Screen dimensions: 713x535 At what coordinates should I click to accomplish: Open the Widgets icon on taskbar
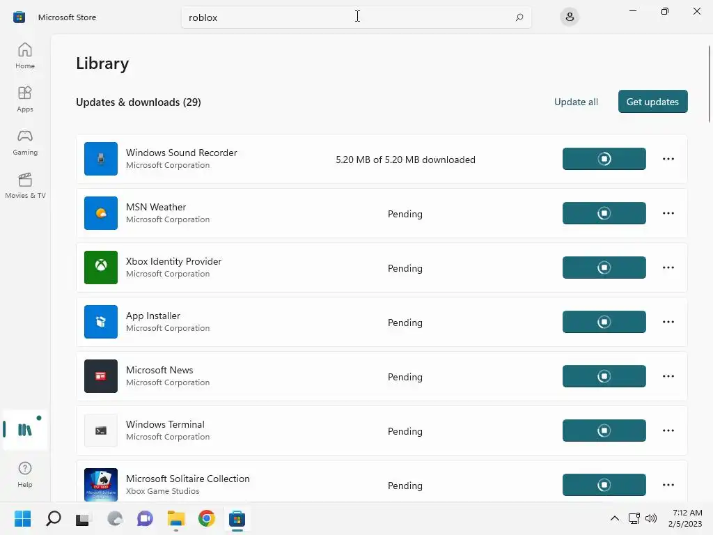(115, 518)
